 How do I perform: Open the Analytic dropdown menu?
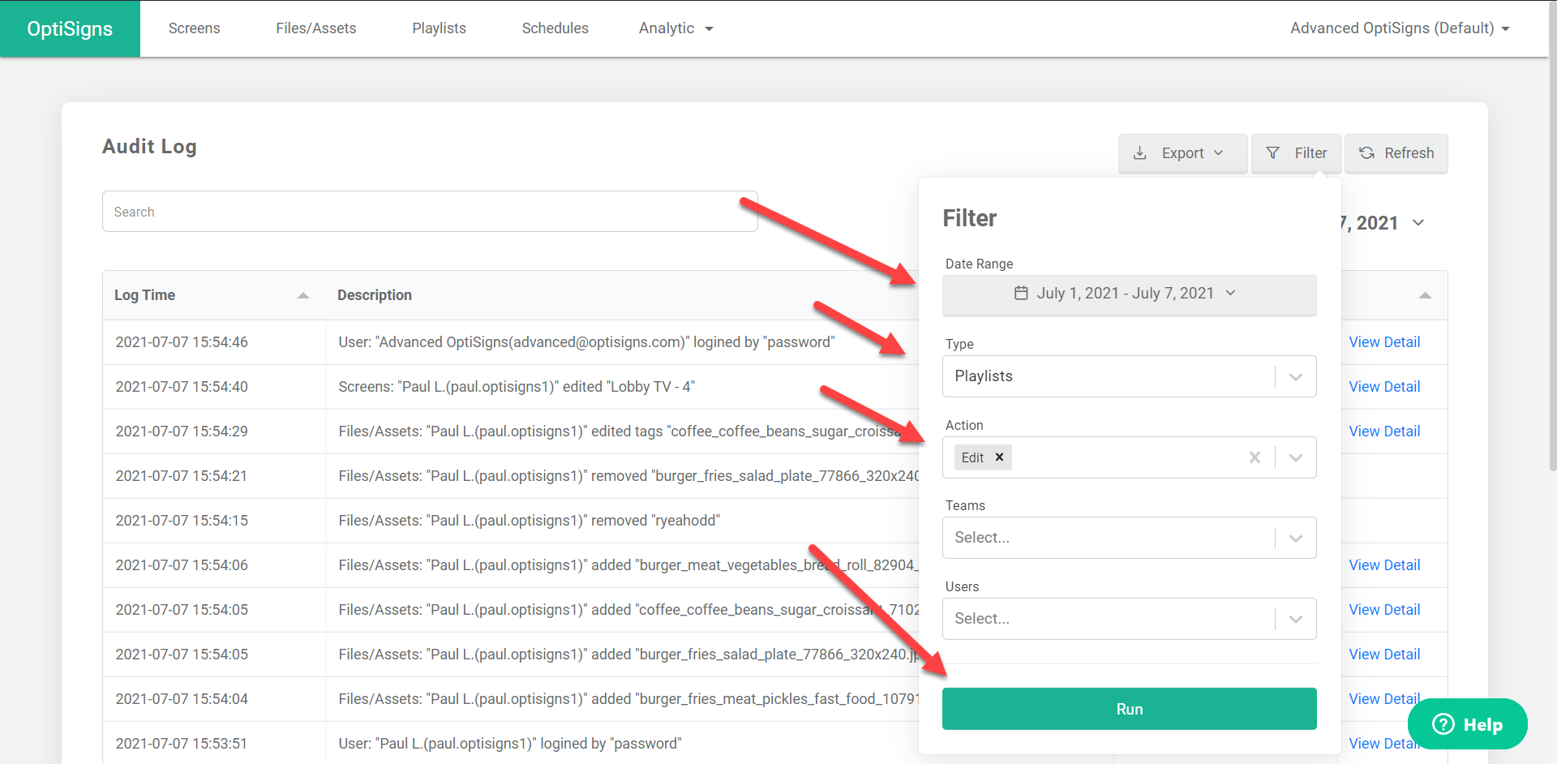tap(675, 28)
